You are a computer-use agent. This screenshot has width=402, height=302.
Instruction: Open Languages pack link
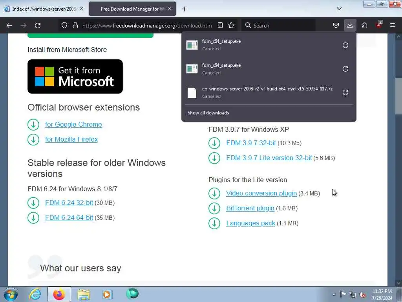coord(250,223)
